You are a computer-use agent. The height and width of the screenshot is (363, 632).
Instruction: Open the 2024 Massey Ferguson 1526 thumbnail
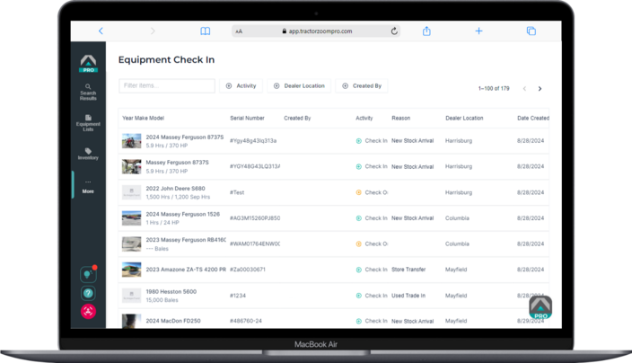[x=131, y=218]
